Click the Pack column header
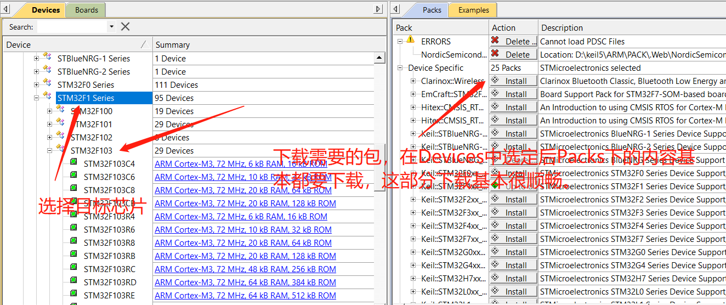 pyautogui.click(x=440, y=27)
